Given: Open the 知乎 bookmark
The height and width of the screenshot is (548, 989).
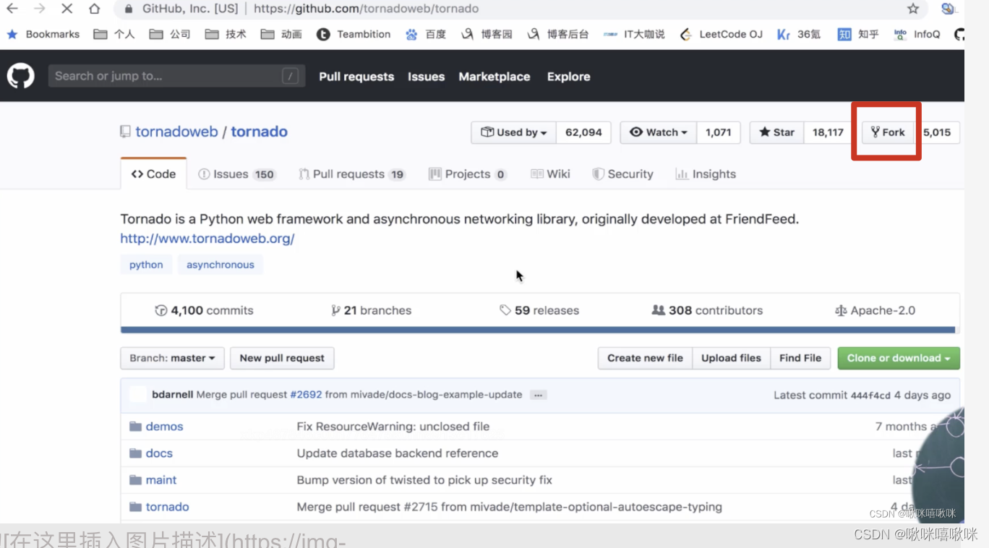Looking at the screenshot, I should tap(858, 34).
